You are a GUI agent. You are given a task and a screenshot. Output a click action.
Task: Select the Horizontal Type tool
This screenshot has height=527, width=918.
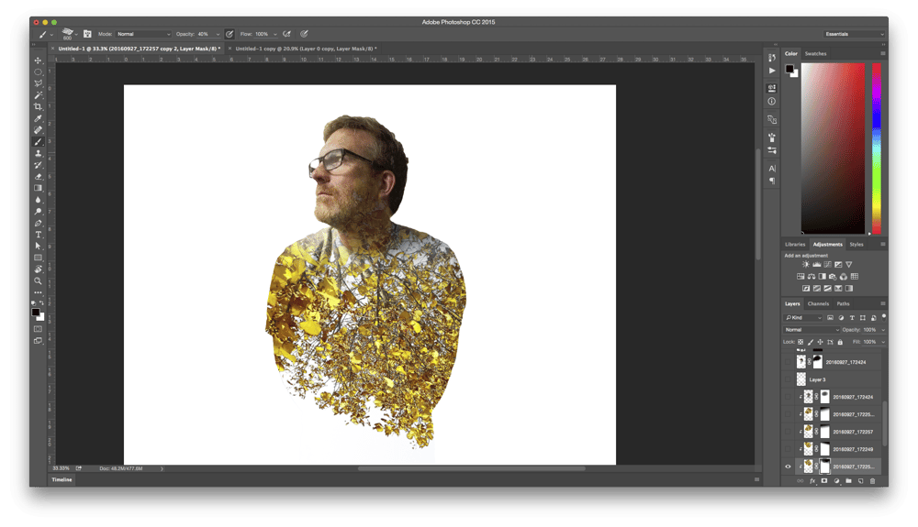pos(38,235)
